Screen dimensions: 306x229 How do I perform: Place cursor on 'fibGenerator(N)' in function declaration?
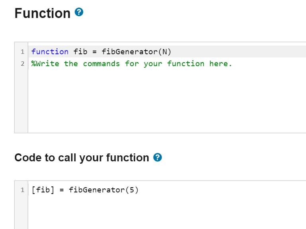coord(136,52)
